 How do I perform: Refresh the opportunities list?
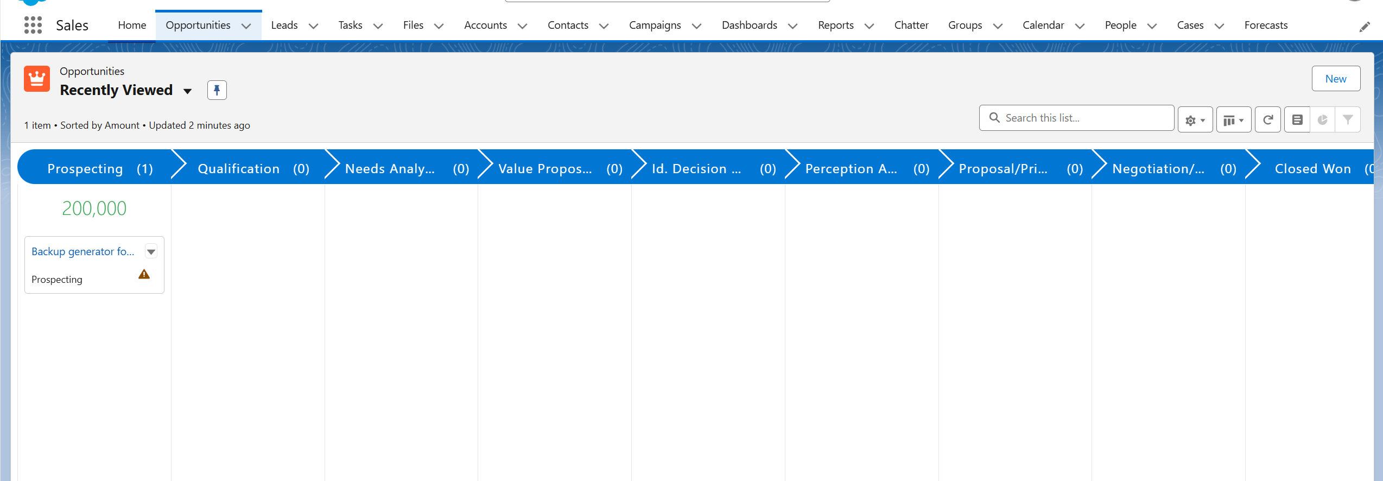click(x=1268, y=120)
